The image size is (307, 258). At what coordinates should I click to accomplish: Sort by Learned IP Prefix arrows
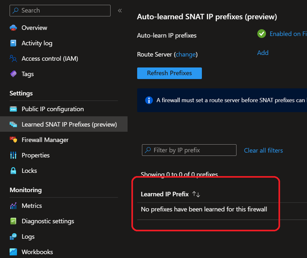coord(196,194)
